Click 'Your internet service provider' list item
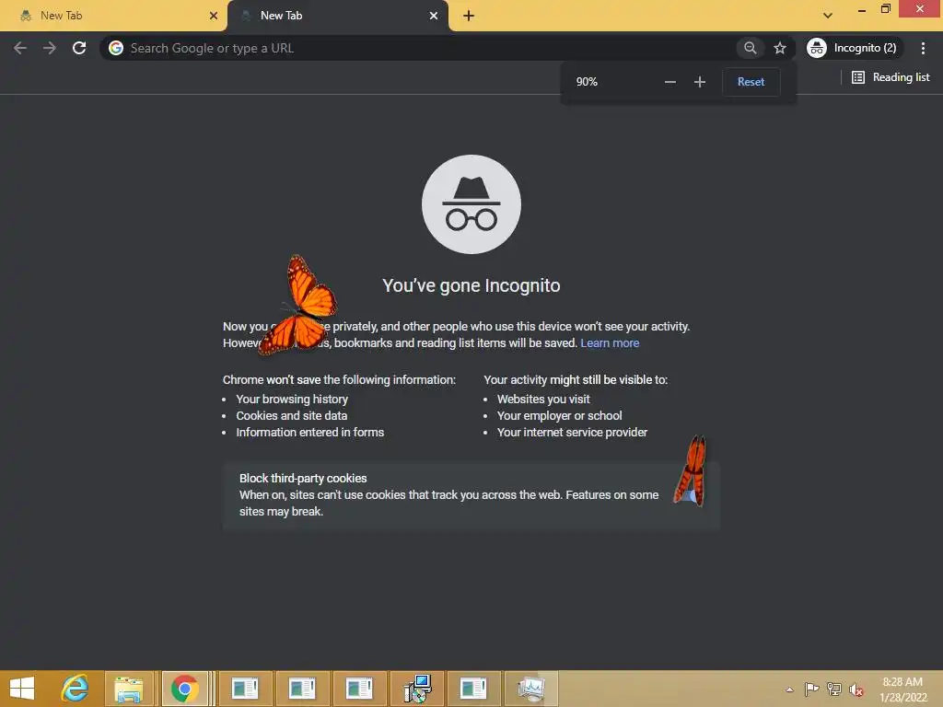The image size is (943, 707). 572,433
